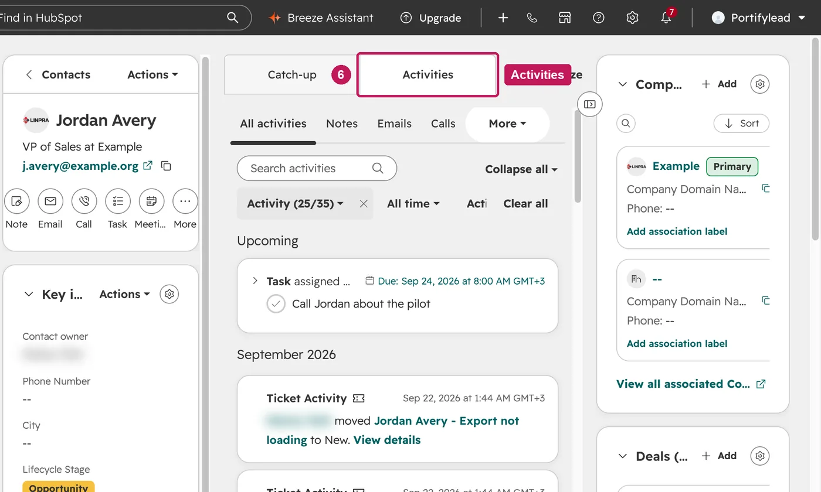Copy the Example company domain name

765,189
